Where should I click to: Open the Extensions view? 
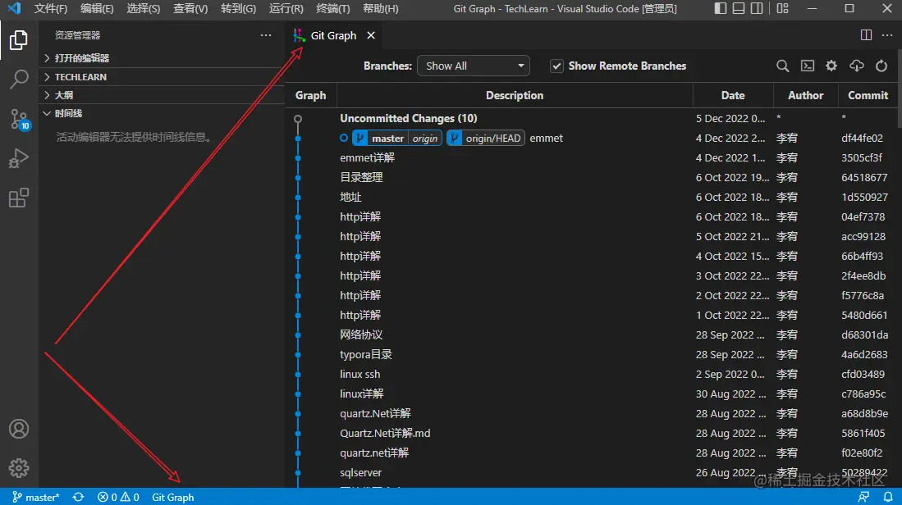[18, 198]
